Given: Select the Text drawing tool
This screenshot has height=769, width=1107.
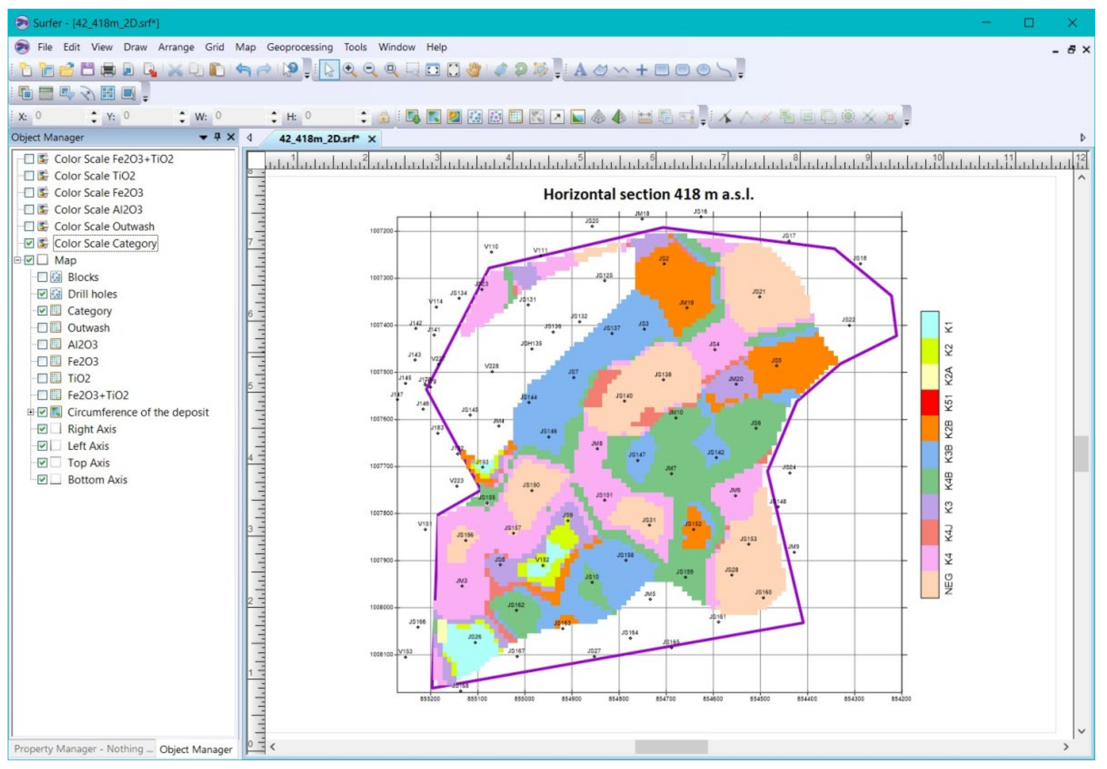Looking at the screenshot, I should 580,70.
